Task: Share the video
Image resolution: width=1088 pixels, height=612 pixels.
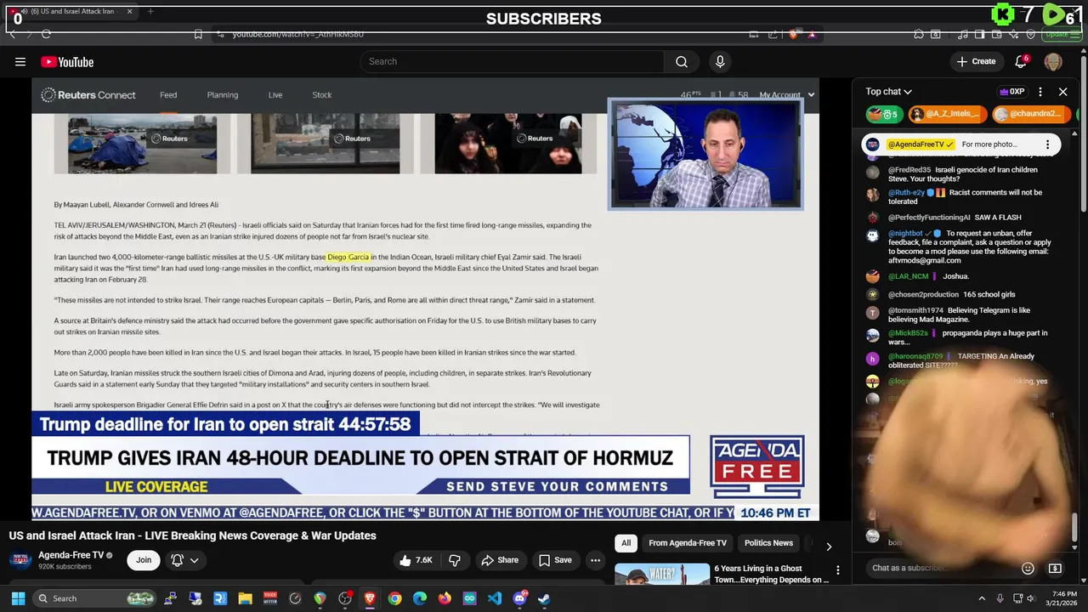Action: pos(500,560)
